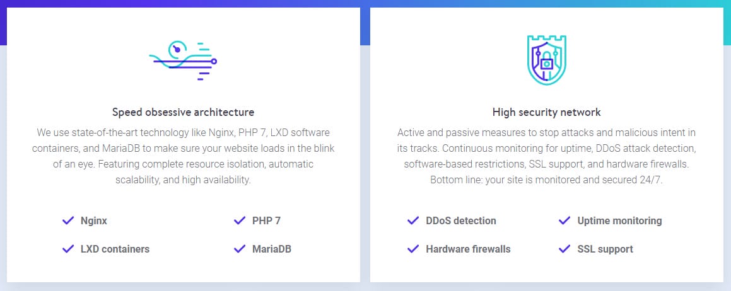Click the speedometer speed architecture icon
This screenshot has width=731, height=291.
[183, 61]
